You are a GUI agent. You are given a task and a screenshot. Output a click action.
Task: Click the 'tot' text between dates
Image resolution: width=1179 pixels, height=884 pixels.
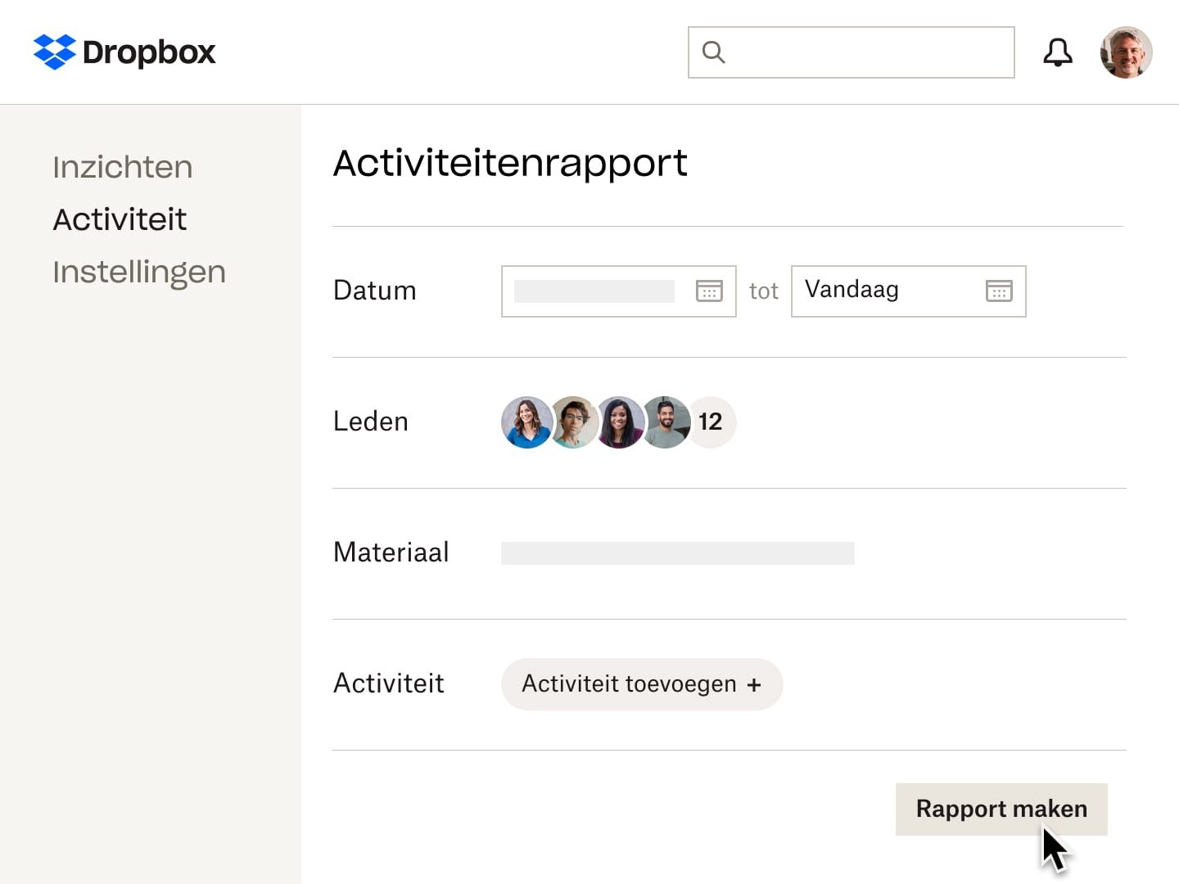(764, 291)
